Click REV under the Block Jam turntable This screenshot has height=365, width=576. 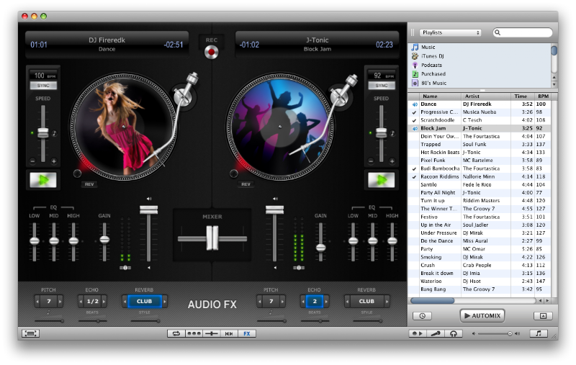[246, 184]
